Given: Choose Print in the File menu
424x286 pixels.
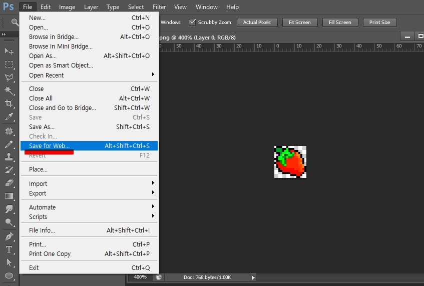Looking at the screenshot, I should tap(89, 244).
